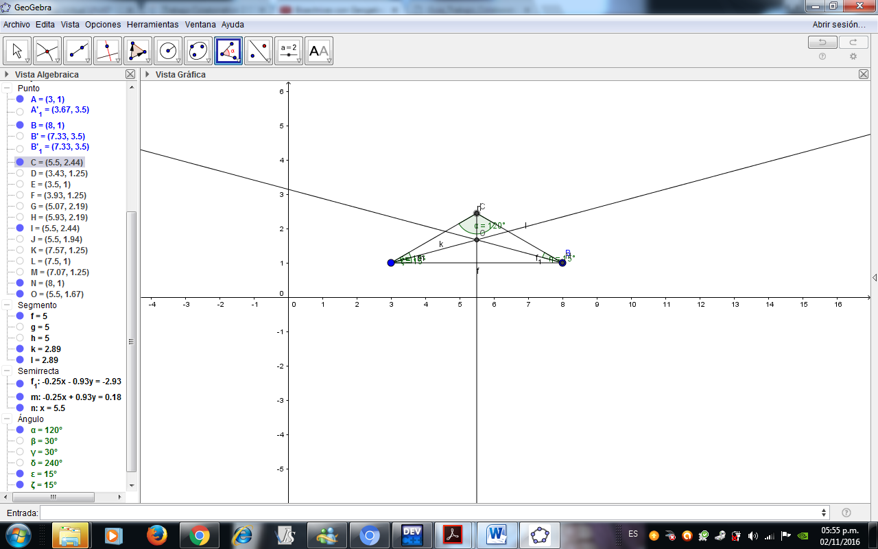Hide point A using its blue visibility dot
This screenshot has width=878, height=549.
[20, 98]
